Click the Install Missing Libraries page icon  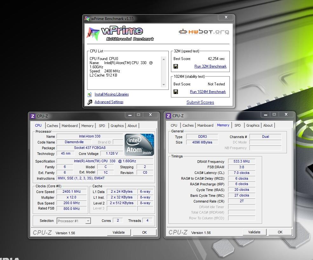89,94
